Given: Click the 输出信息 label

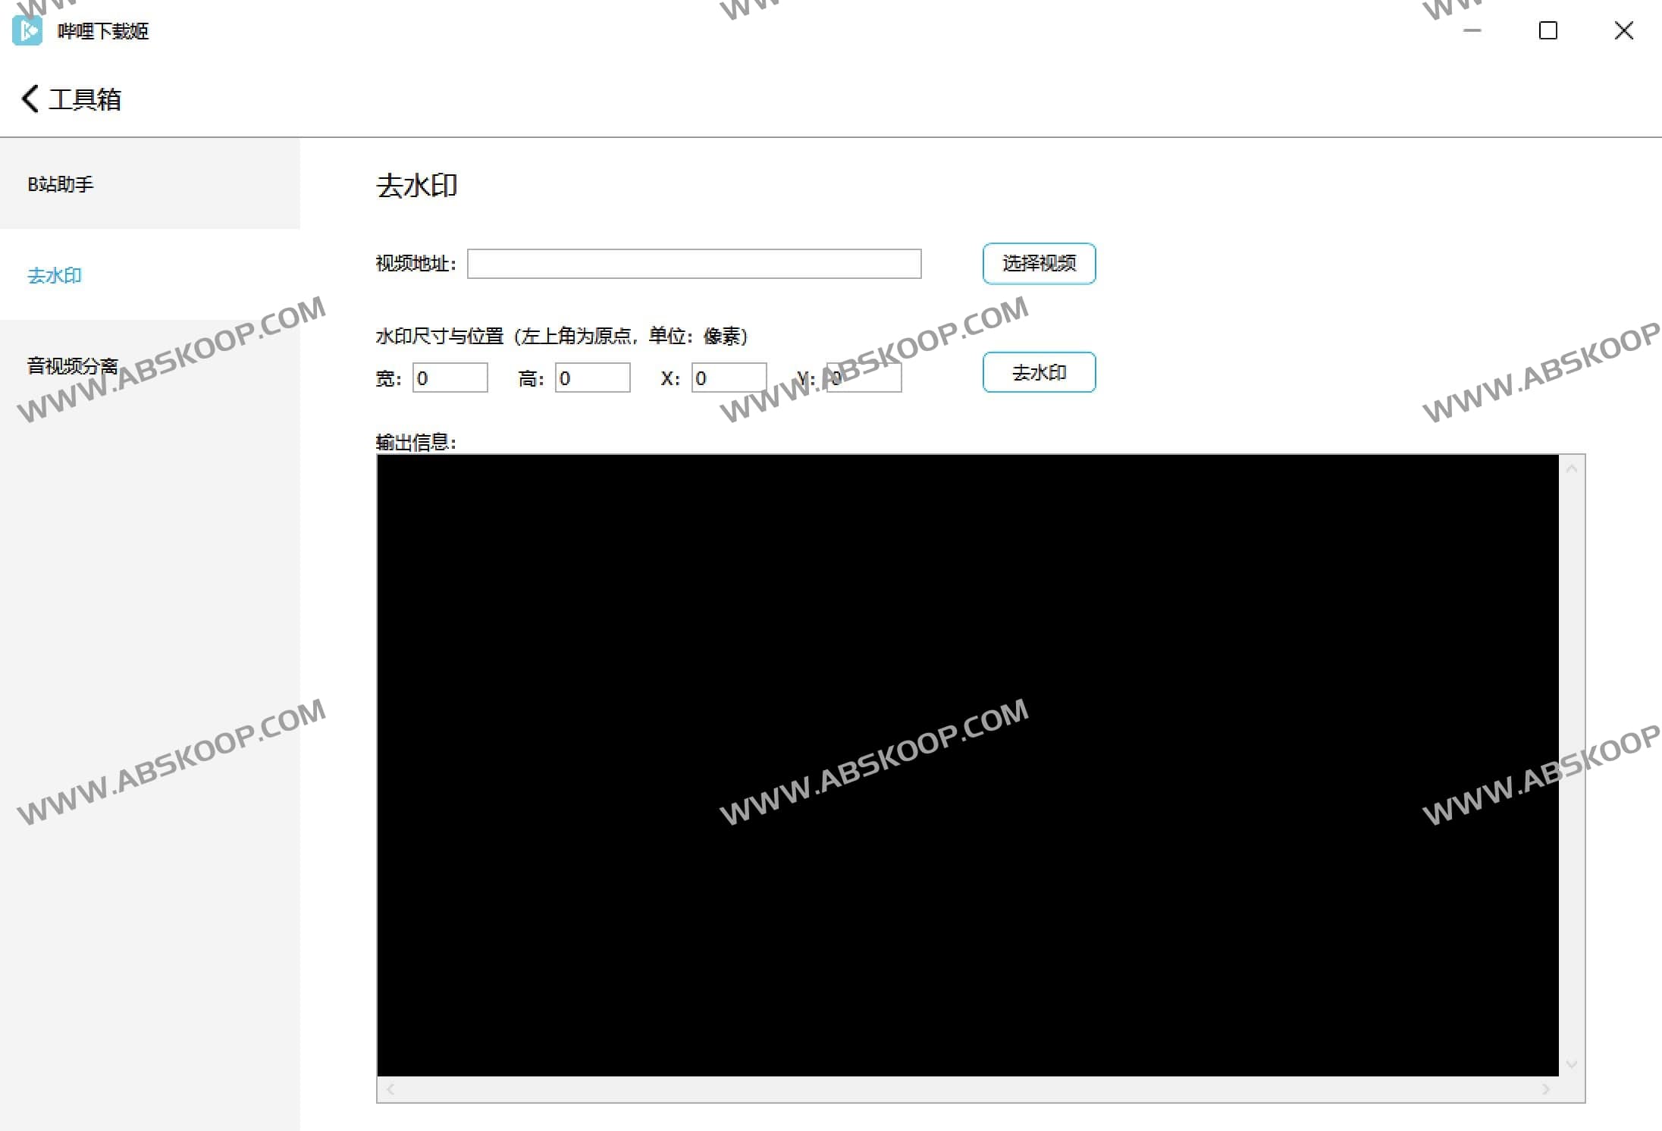Looking at the screenshot, I should point(415,440).
